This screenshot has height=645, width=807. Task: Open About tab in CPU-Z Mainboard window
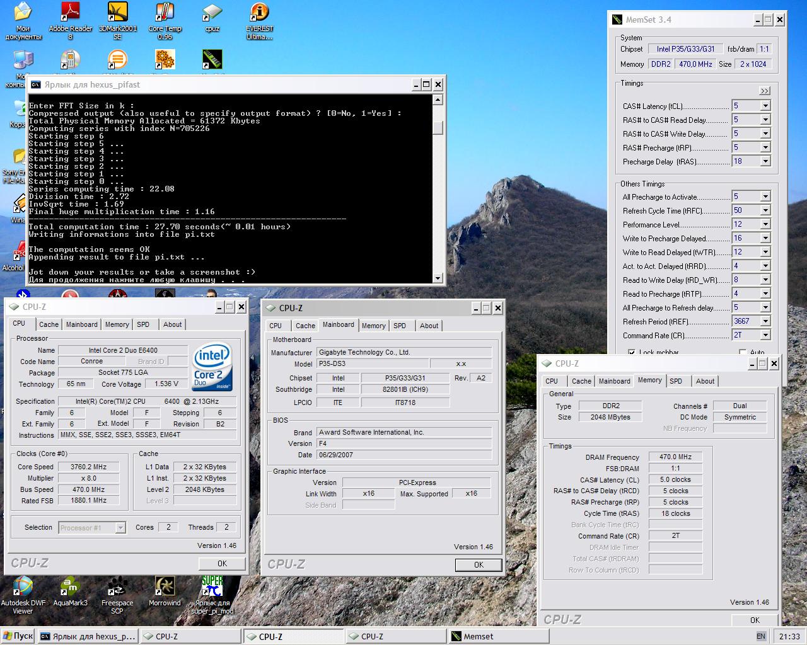click(429, 326)
